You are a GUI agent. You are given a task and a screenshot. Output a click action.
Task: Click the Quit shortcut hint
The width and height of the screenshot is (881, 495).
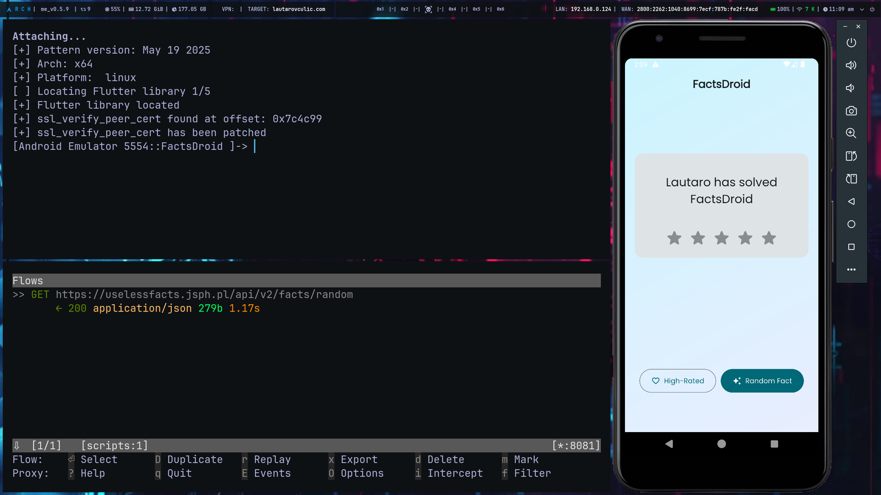tap(173, 473)
